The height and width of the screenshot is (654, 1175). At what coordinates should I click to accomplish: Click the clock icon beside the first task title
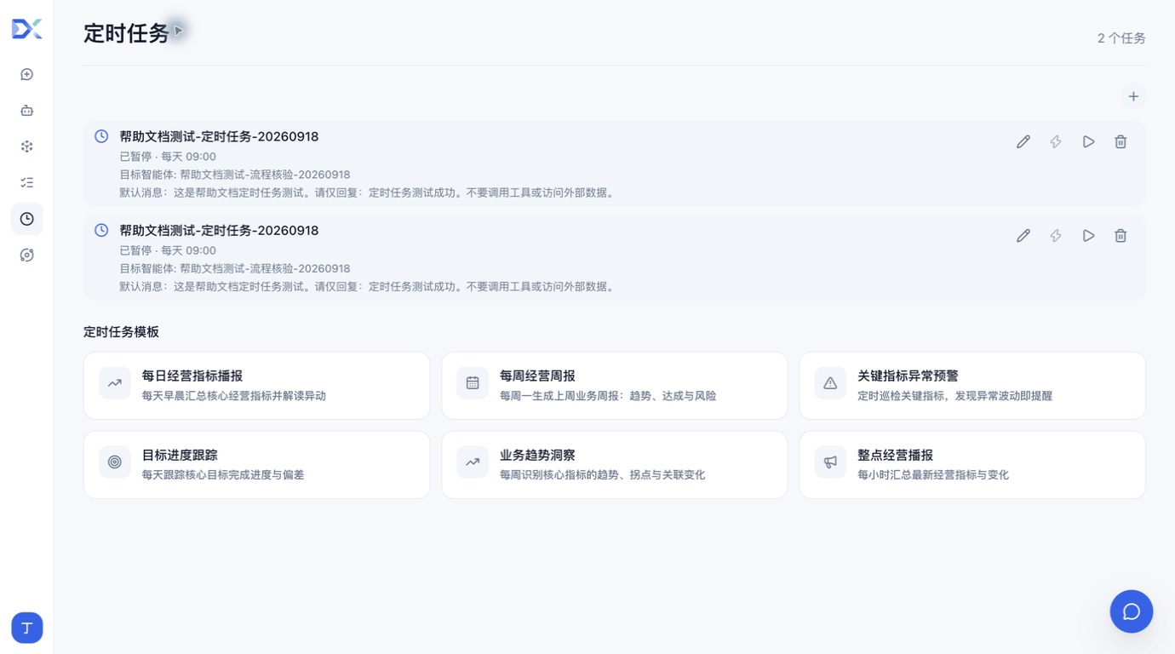pyautogui.click(x=101, y=136)
